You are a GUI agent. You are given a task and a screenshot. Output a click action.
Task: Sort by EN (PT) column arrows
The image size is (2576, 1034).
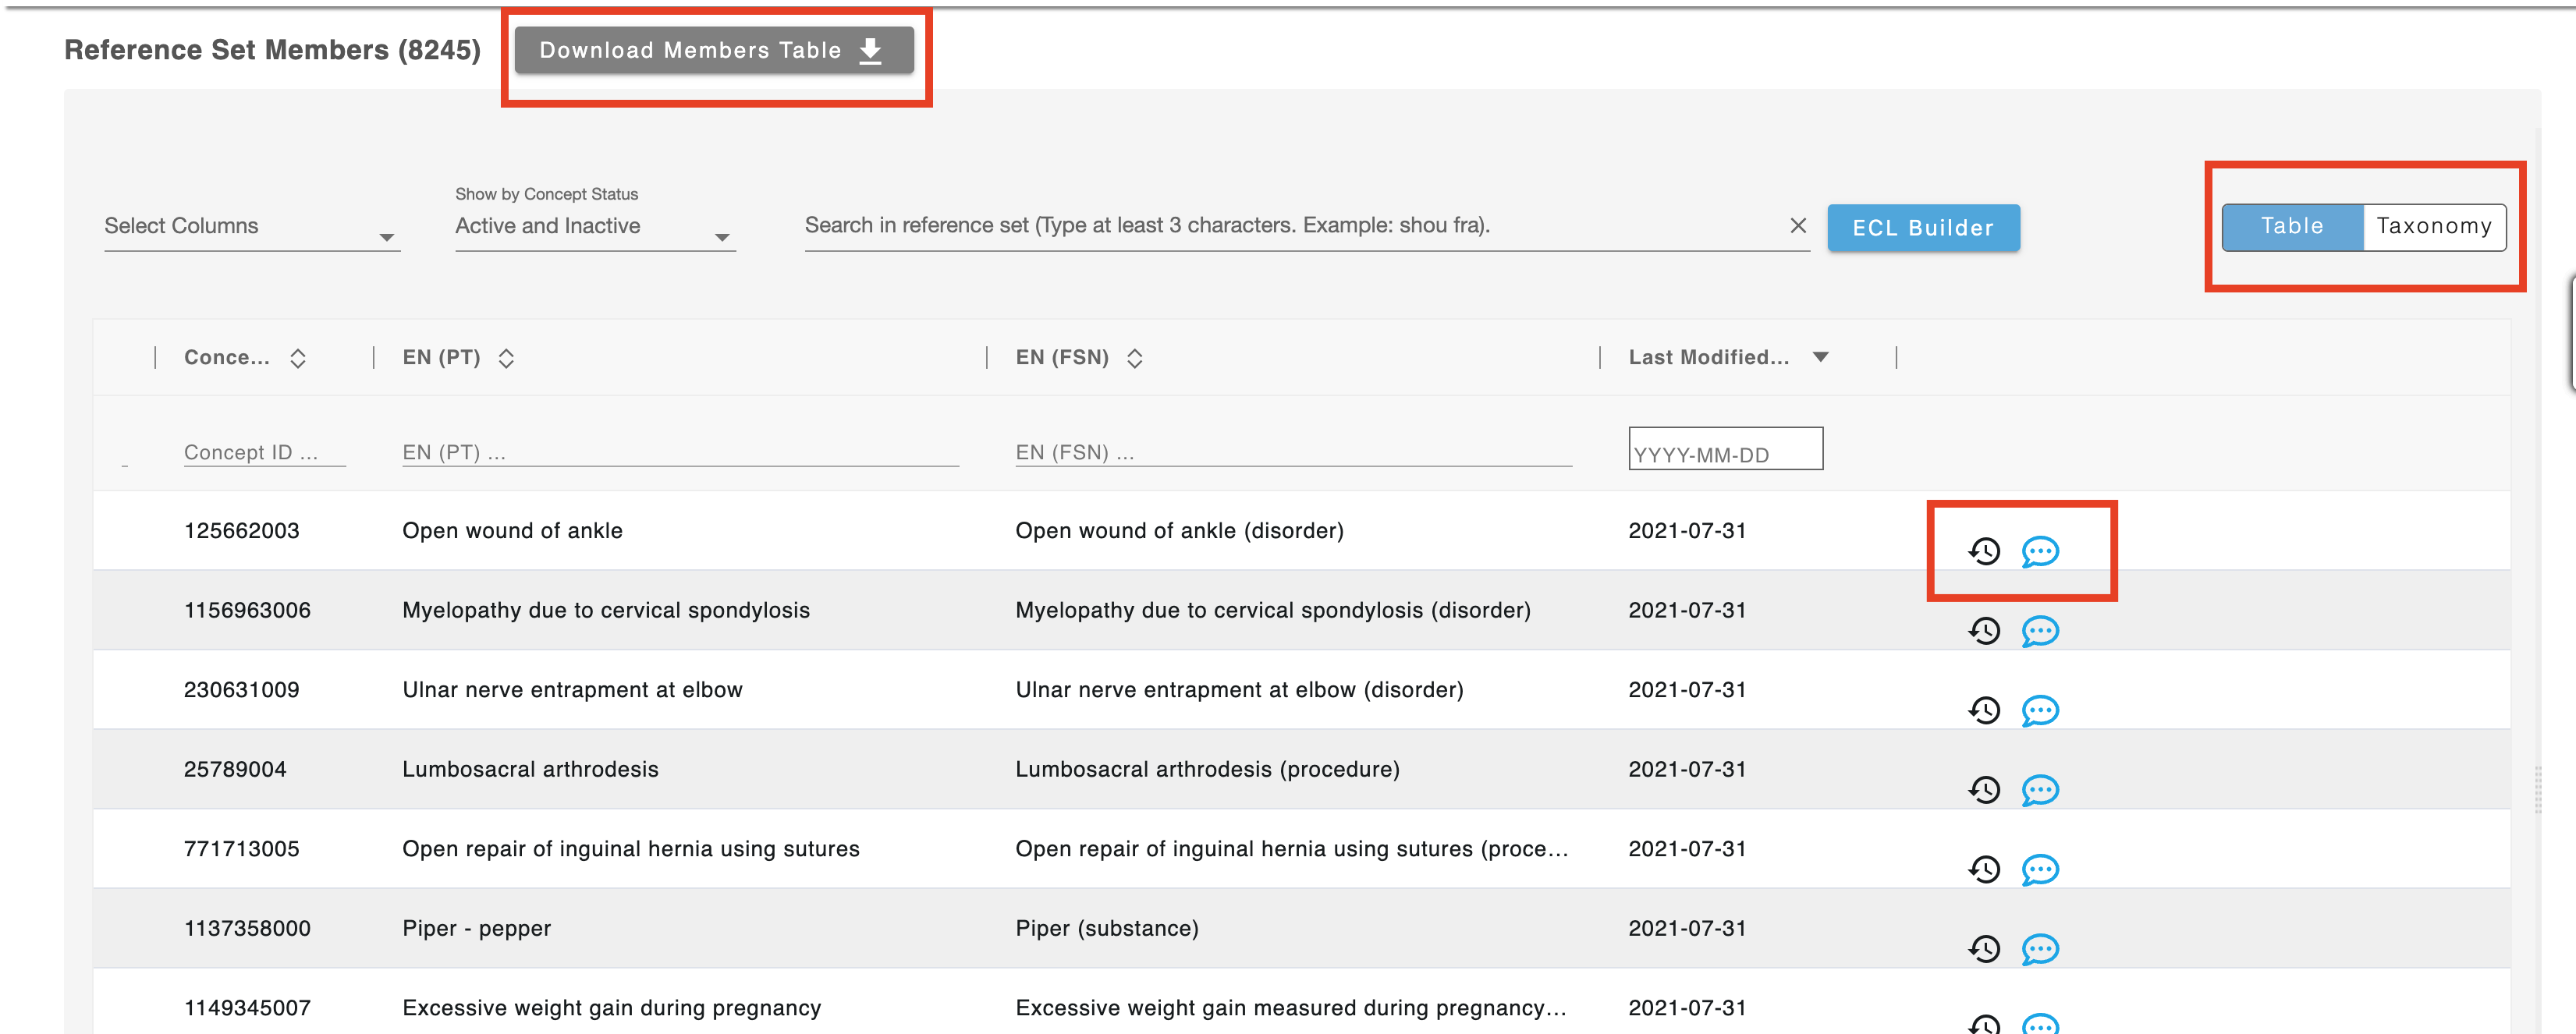[506, 358]
